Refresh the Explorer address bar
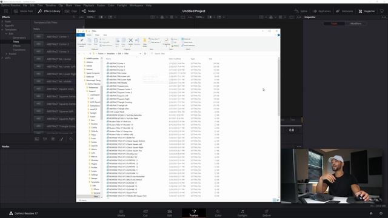 click(x=145, y=54)
